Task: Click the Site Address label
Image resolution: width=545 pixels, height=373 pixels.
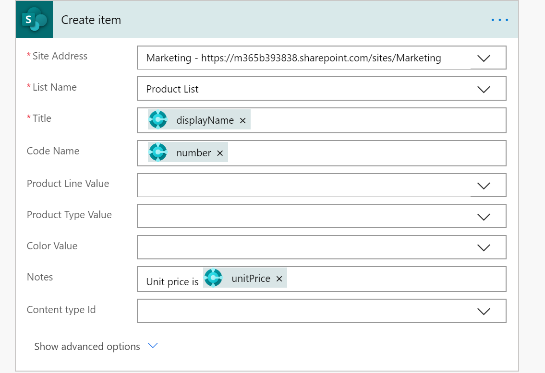Action: pyautogui.click(x=60, y=56)
